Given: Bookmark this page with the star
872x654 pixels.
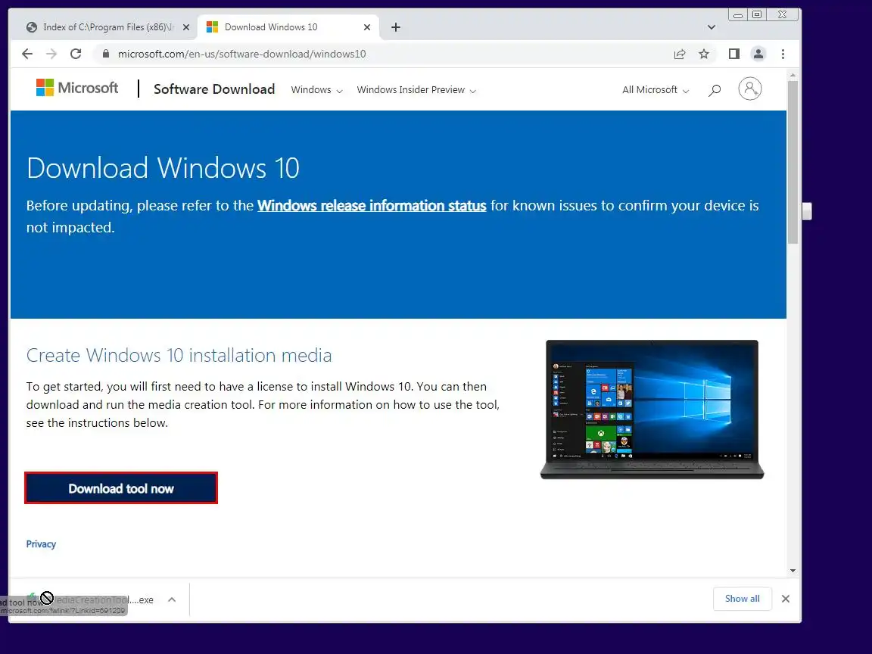Looking at the screenshot, I should coord(704,54).
